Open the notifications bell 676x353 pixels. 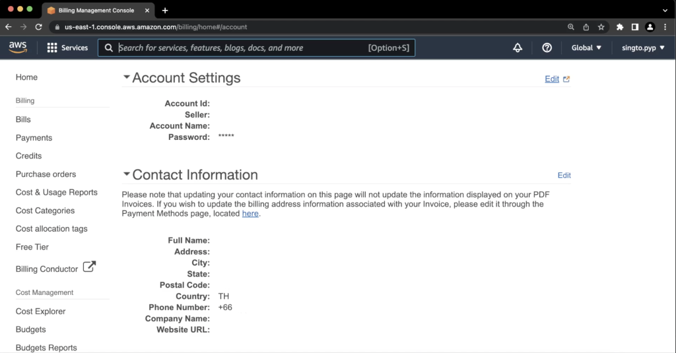pos(518,48)
